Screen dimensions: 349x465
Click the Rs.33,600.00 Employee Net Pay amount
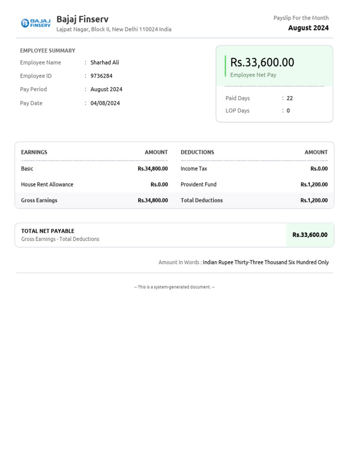click(262, 63)
